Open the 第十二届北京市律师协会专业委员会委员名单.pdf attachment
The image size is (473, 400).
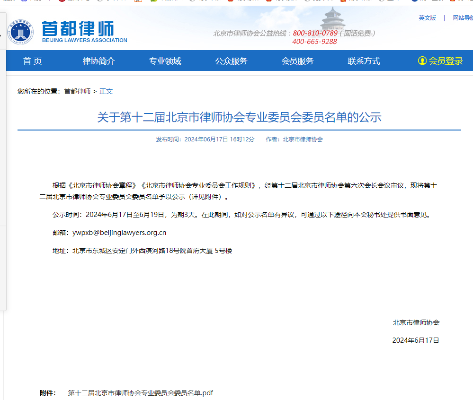click(141, 393)
